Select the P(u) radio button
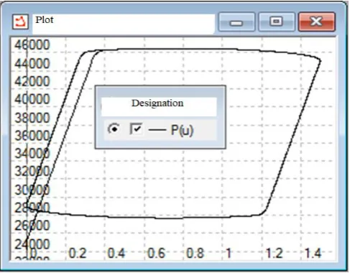Viewport: 350px width, 273px height. (114, 129)
